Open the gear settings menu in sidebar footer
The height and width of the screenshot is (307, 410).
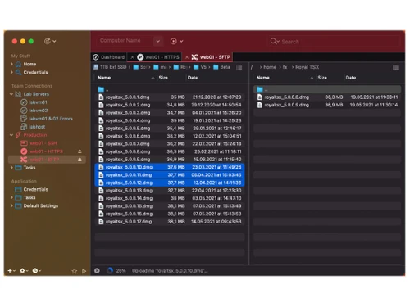click(24, 271)
